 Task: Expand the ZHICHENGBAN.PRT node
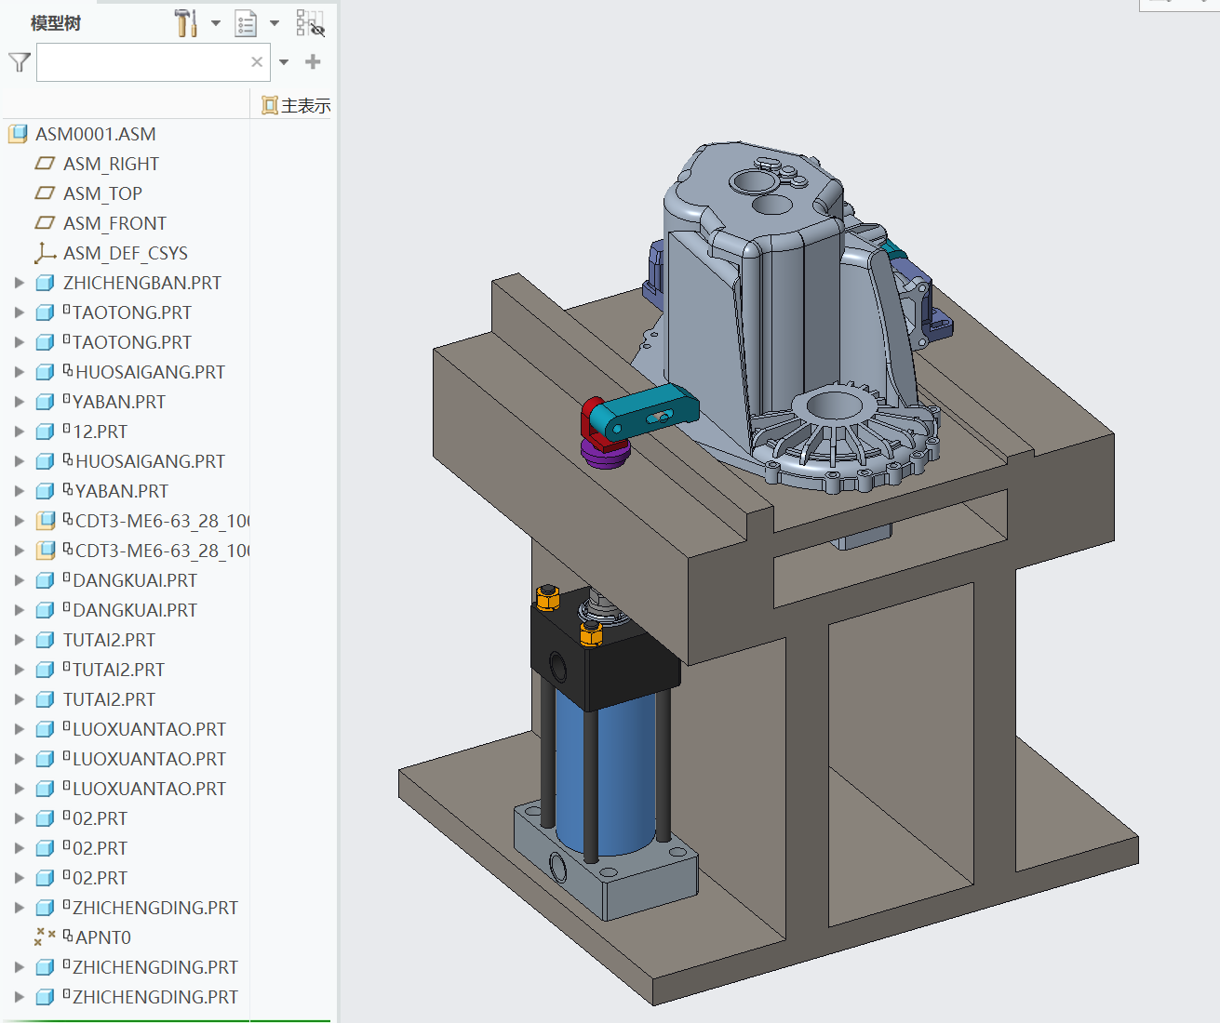pos(20,283)
